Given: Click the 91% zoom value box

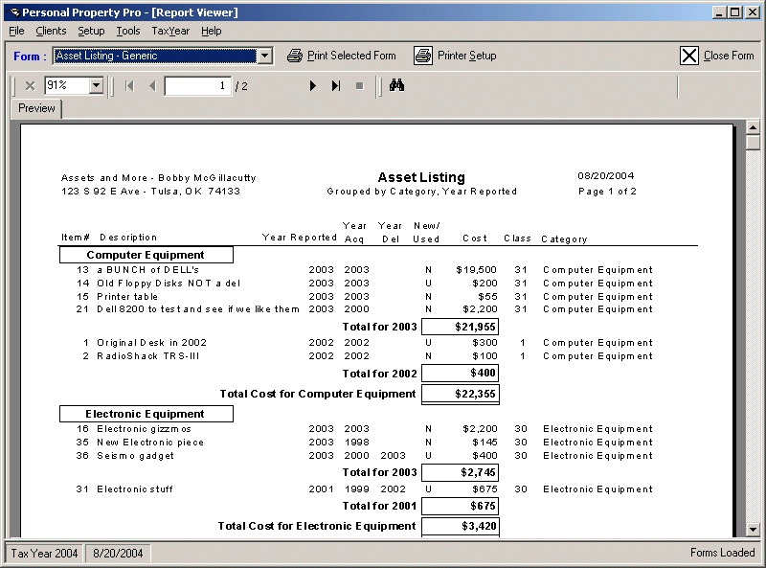Looking at the screenshot, I should click(67, 86).
